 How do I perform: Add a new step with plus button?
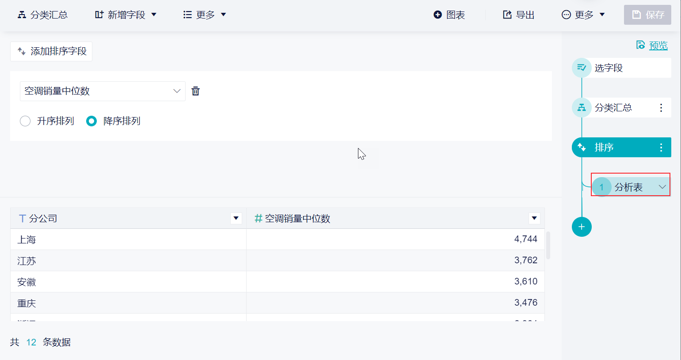[582, 227]
